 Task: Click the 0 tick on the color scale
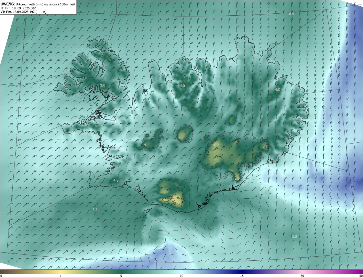(x=1, y=276)
